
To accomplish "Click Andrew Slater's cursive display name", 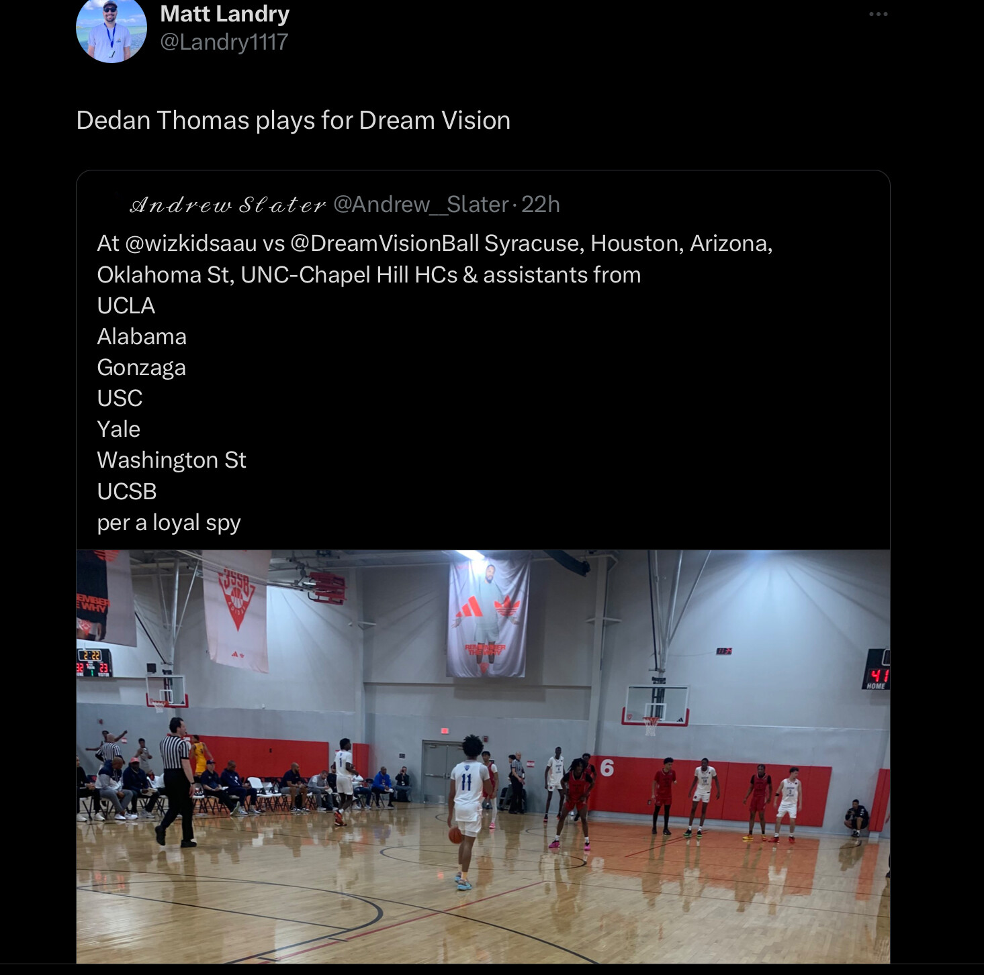I will [x=228, y=205].
